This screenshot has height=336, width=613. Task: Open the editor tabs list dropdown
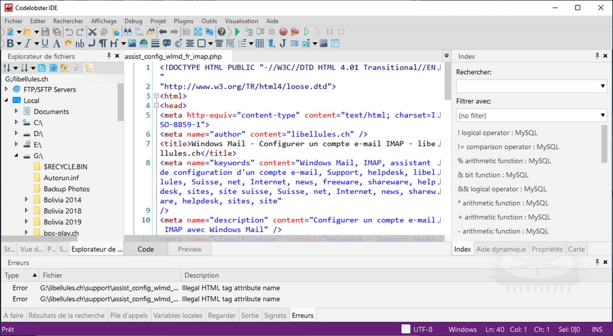point(446,56)
